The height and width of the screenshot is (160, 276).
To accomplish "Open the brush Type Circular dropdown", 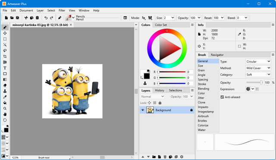I will coord(258,61).
